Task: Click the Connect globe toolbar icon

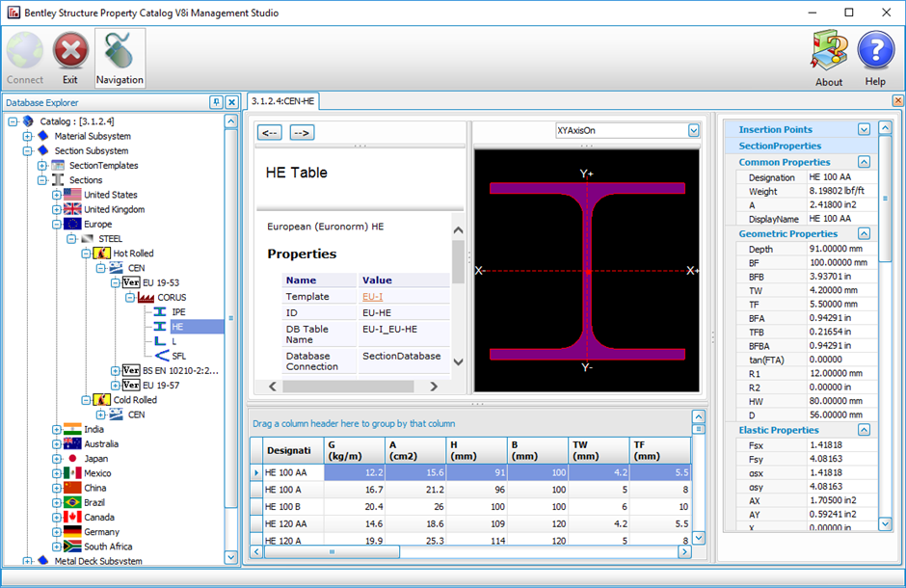Action: tap(25, 51)
